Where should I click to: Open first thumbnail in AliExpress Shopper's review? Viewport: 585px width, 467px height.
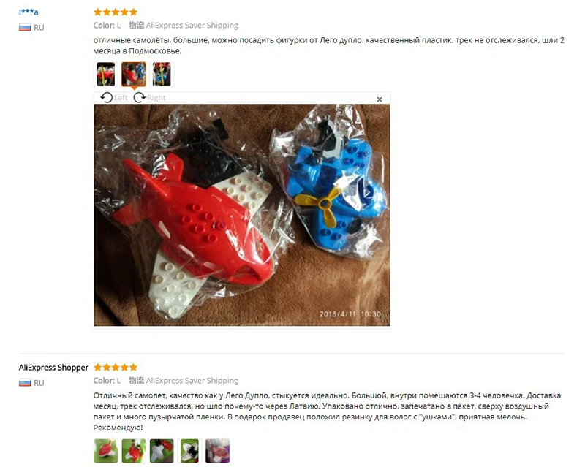click(105, 451)
